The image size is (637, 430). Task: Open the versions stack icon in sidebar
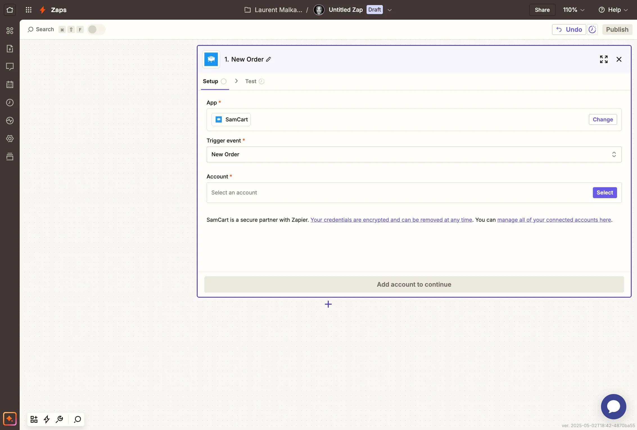click(10, 157)
